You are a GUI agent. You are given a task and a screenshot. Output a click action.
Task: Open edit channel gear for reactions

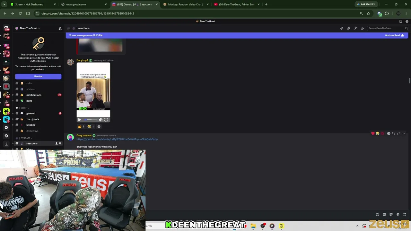(60, 143)
